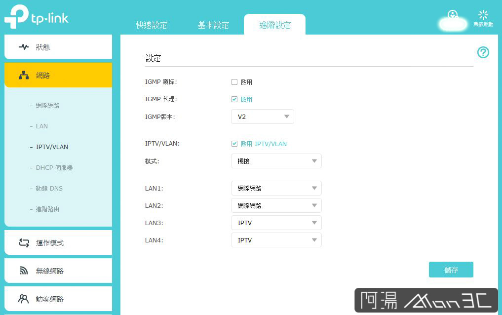The height and width of the screenshot is (315, 502).
Task: Switch to the 快速設定 tab
Action: tap(152, 25)
